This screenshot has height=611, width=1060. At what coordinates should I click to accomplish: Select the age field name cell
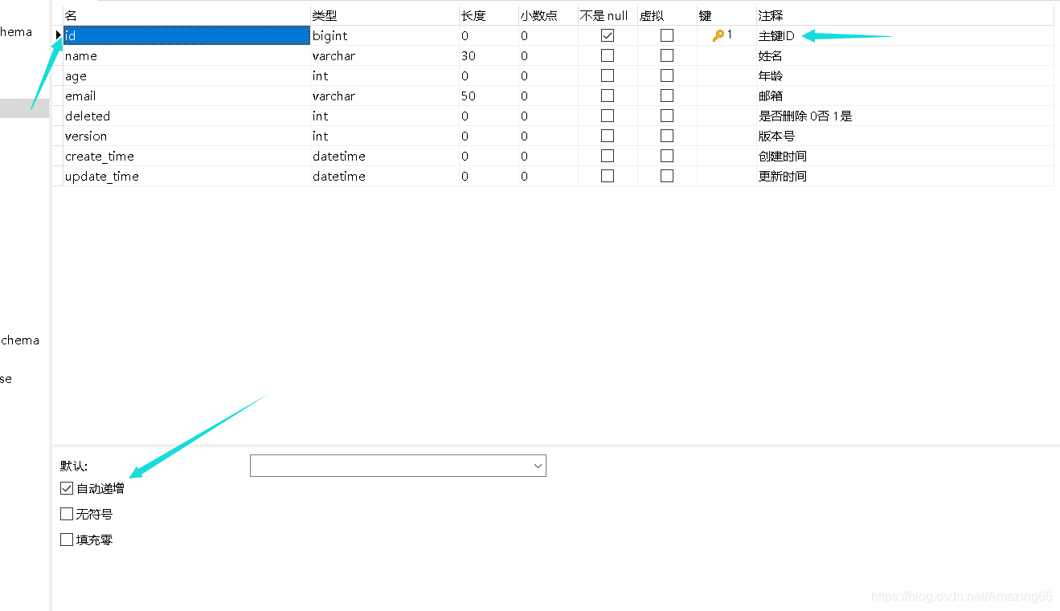point(186,75)
